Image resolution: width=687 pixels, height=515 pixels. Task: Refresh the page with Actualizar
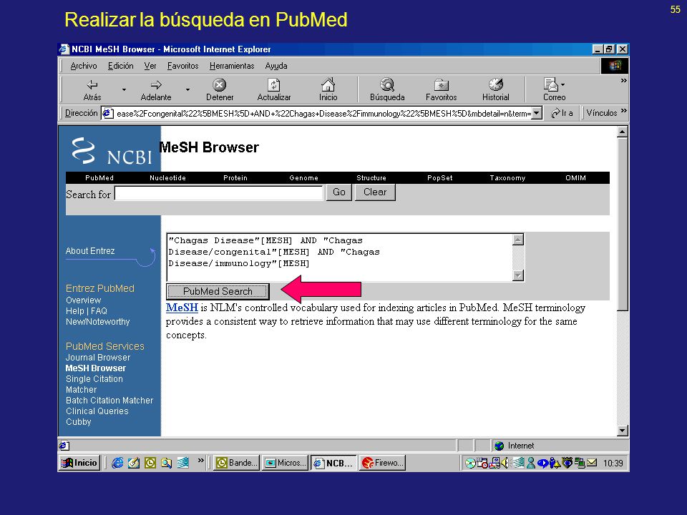(x=274, y=90)
